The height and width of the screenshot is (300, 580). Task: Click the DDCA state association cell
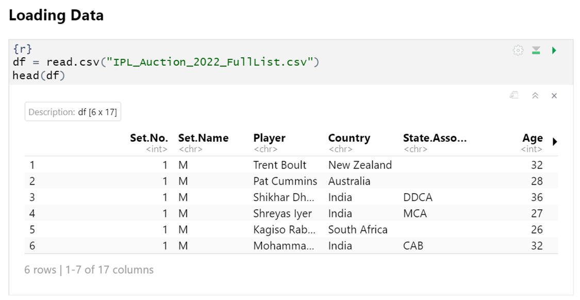(418, 197)
